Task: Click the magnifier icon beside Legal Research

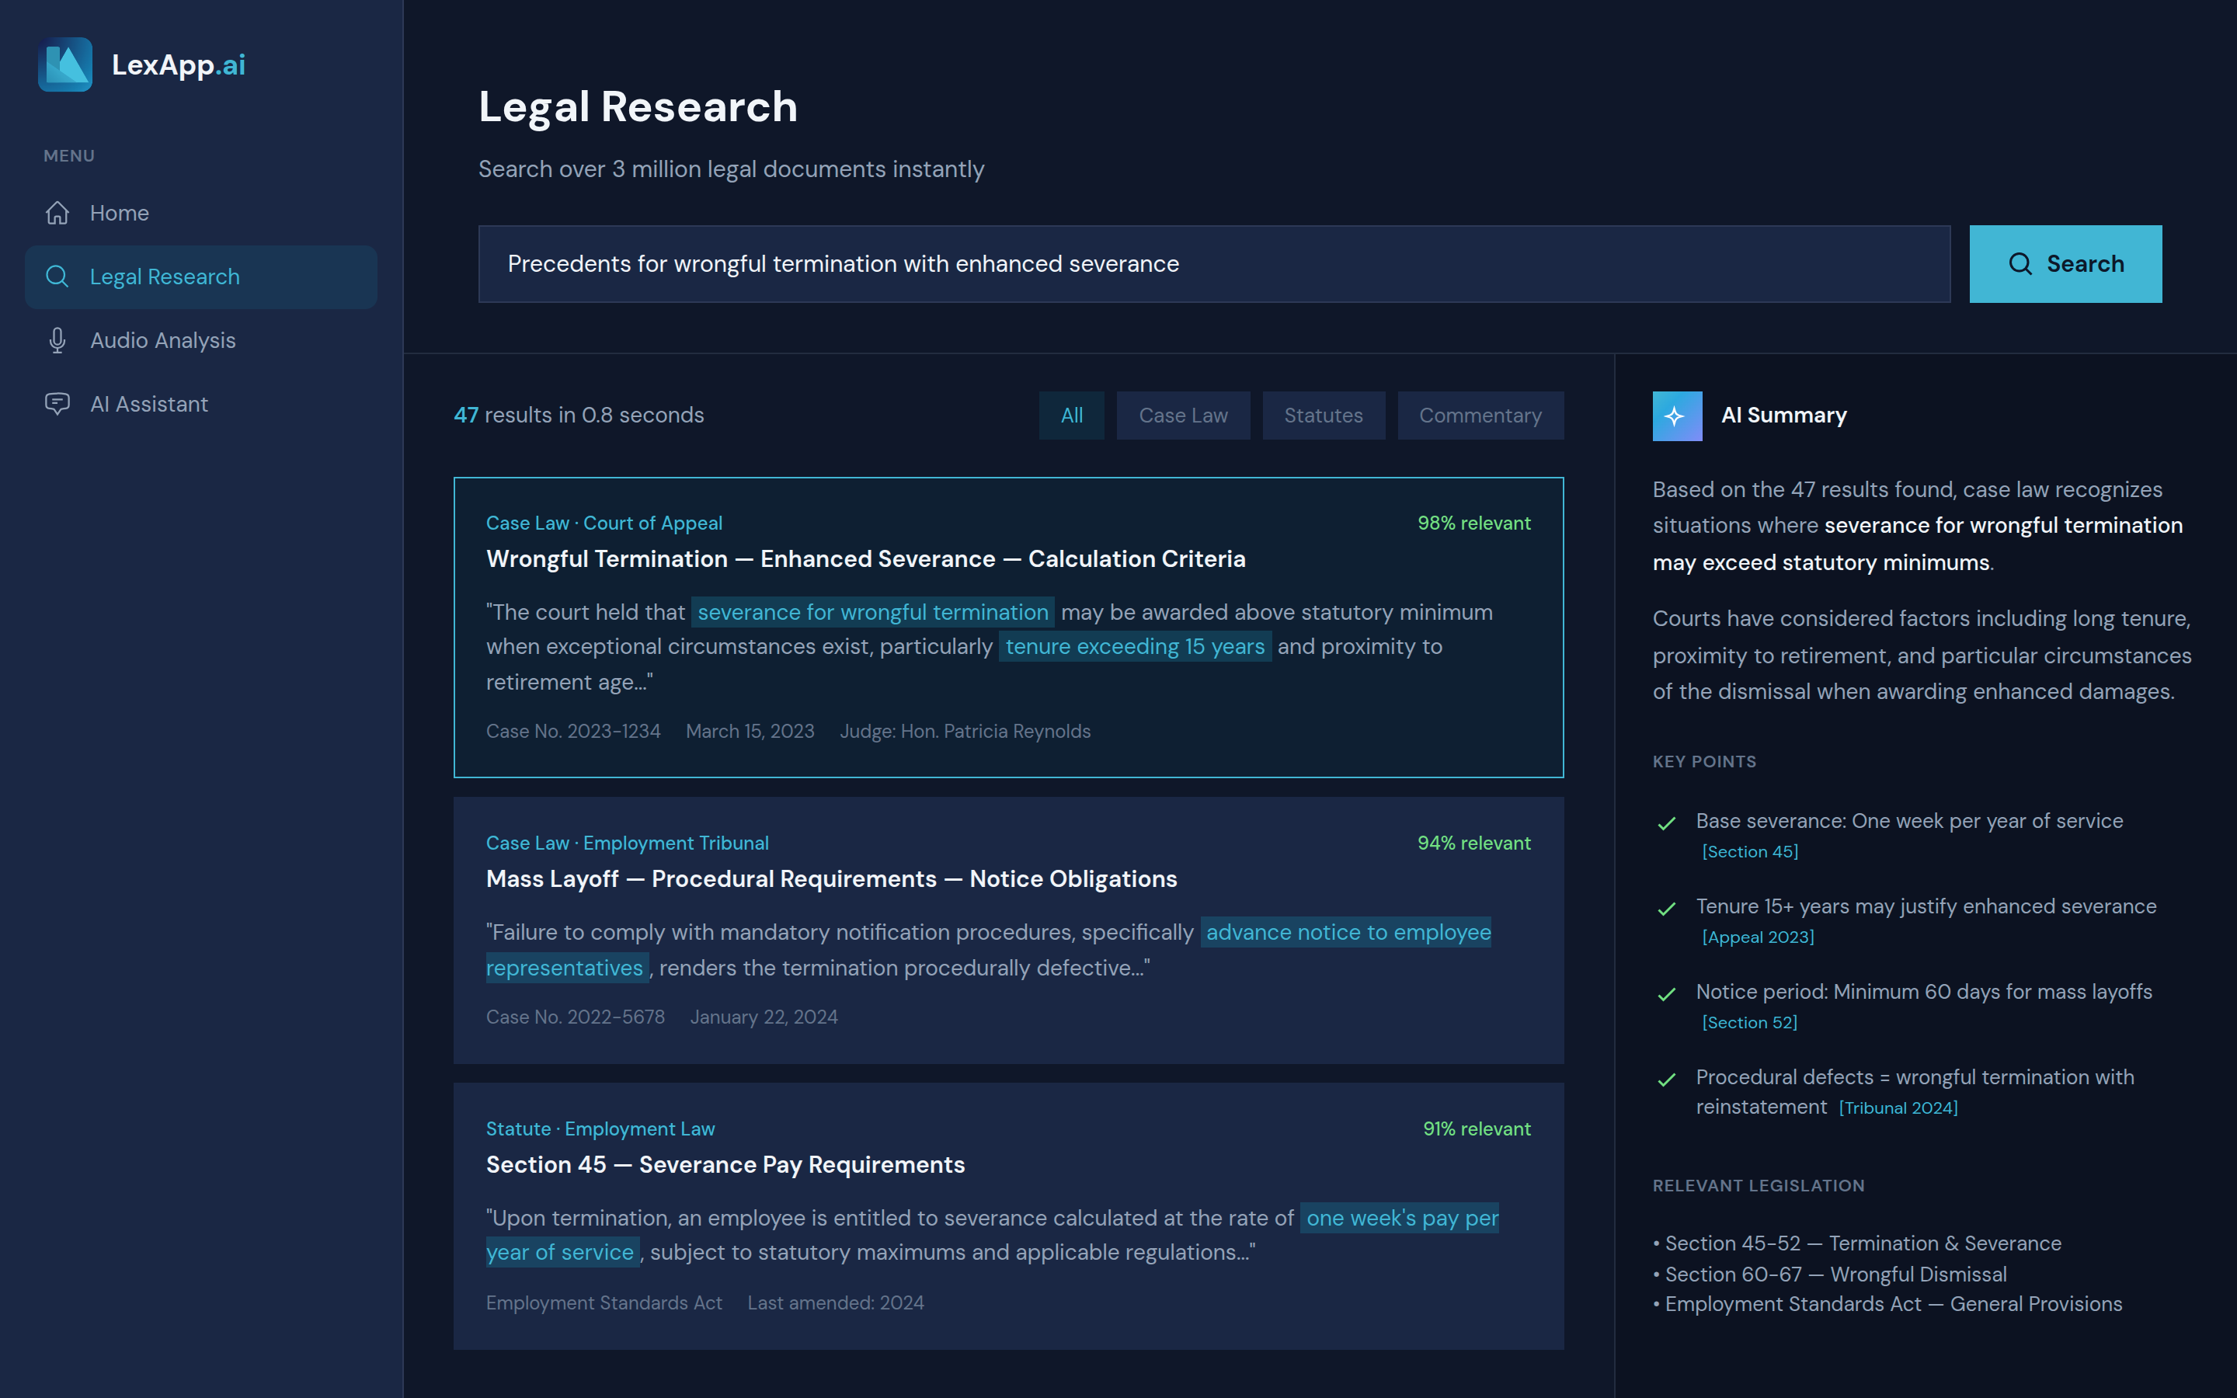Action: click(x=57, y=276)
